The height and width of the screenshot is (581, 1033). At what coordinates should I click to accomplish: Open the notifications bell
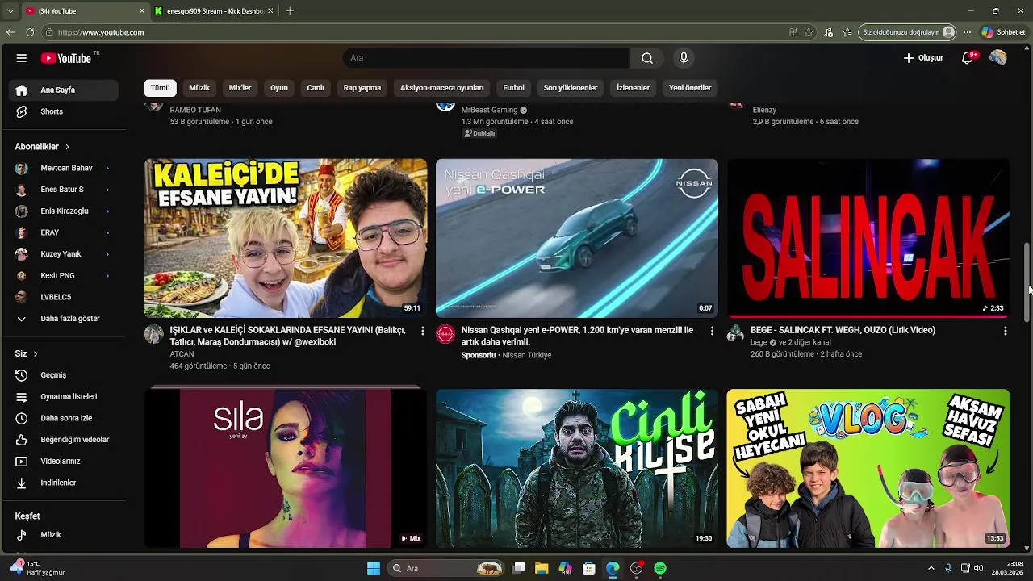coord(968,58)
